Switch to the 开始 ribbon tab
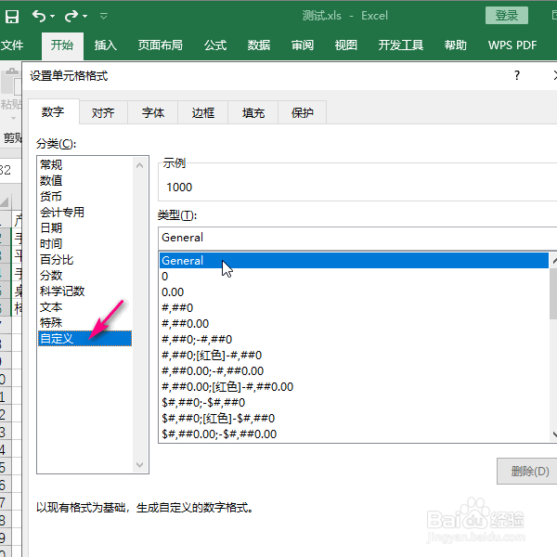 [62, 45]
